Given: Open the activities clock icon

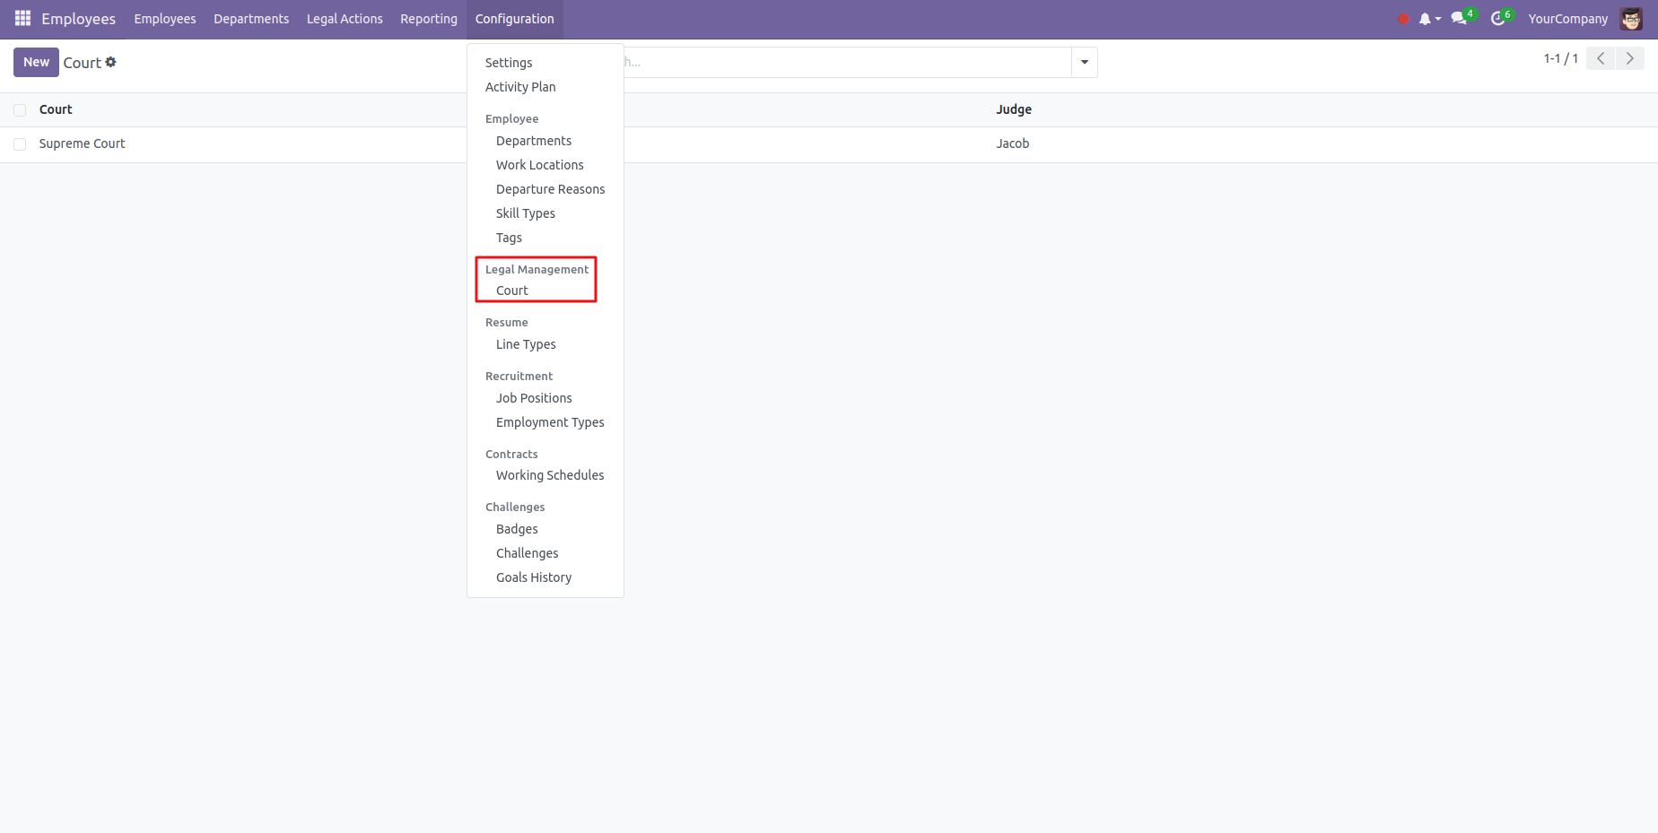Looking at the screenshot, I should tap(1498, 19).
